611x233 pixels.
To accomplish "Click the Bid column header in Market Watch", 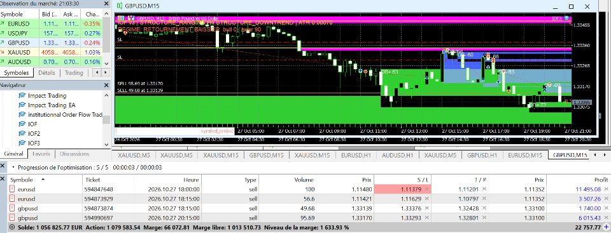I will tap(50, 14).
